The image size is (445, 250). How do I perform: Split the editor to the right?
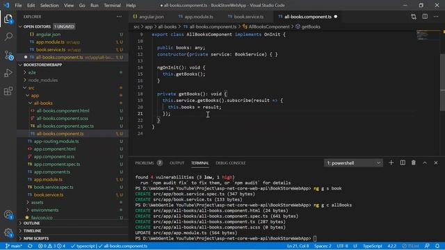pos(425,17)
